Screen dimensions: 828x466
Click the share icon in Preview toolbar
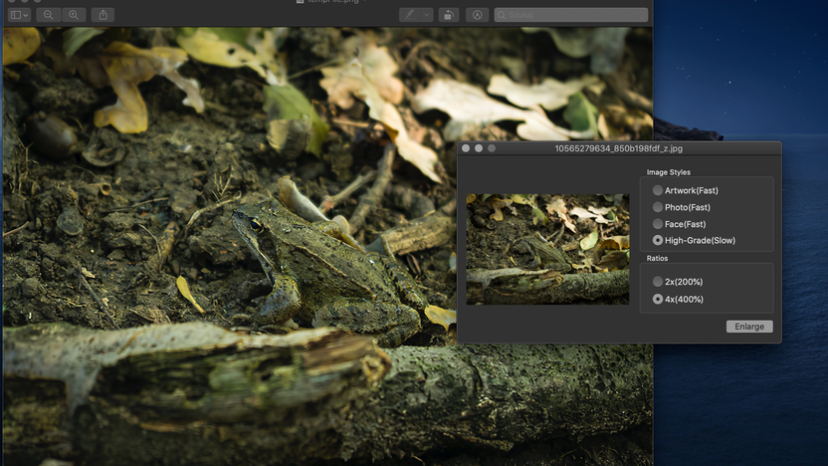coord(103,15)
